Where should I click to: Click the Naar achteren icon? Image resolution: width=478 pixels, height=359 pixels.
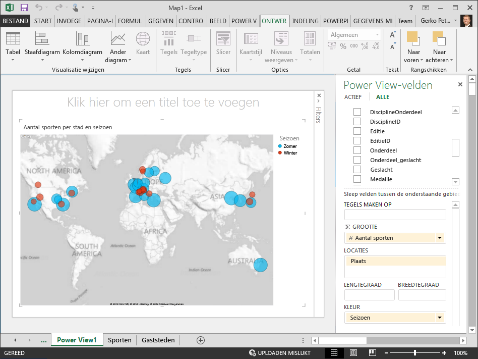coord(439,38)
